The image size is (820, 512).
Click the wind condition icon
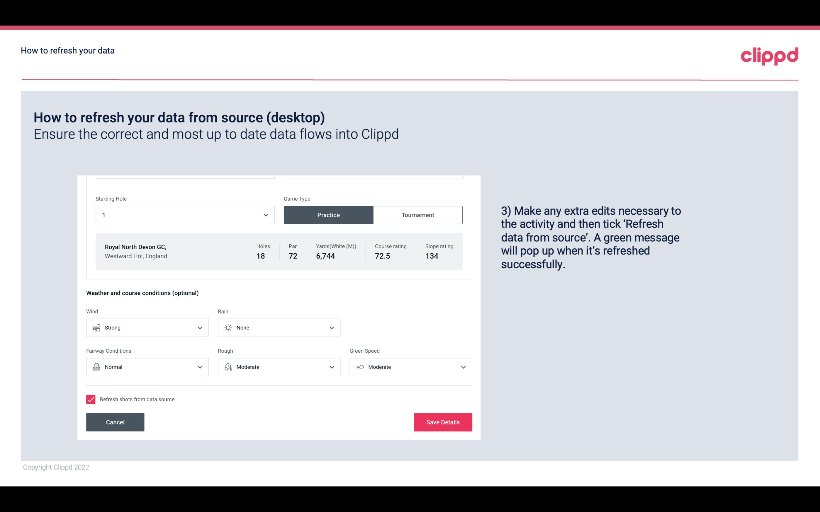[x=96, y=327]
